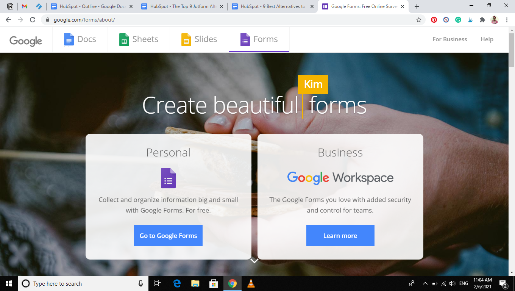515x291 pixels.
Task: Close the HubSpot - Outline tab
Action: pyautogui.click(x=131, y=6)
